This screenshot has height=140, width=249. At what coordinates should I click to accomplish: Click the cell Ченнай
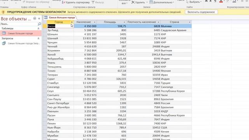[x=60, y=47]
